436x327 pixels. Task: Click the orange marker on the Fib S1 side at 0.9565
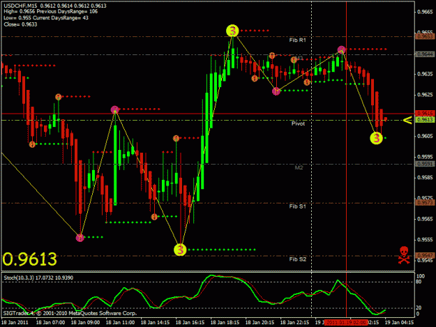click(x=154, y=217)
